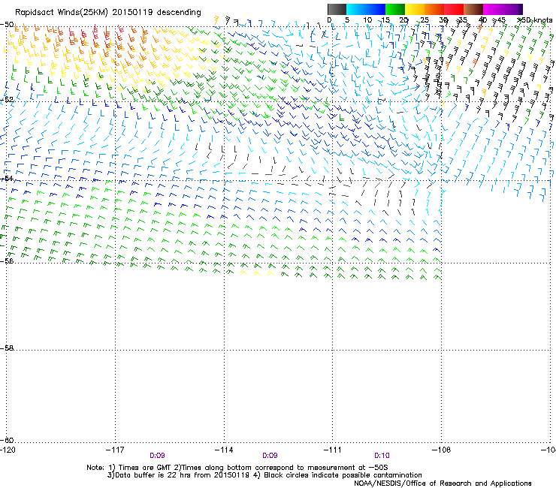Click the cyan 5-10 knots color segment
The height and width of the screenshot is (488, 556).
tap(356, 9)
